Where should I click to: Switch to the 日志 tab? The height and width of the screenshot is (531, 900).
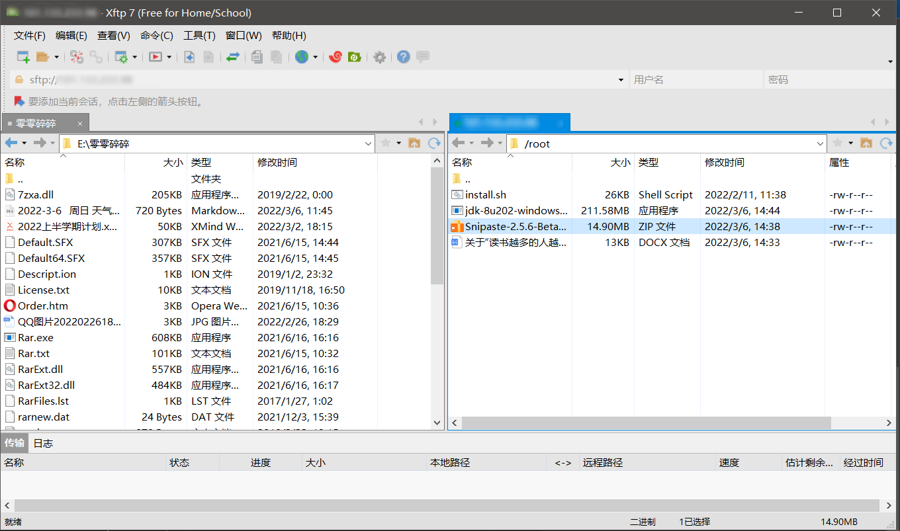(x=42, y=443)
